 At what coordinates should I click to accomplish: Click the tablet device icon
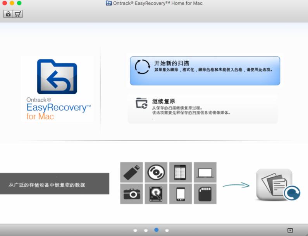(180, 172)
